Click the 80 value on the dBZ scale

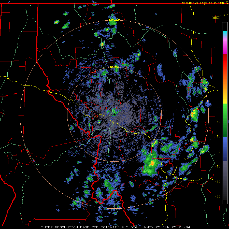click(x=219, y=31)
